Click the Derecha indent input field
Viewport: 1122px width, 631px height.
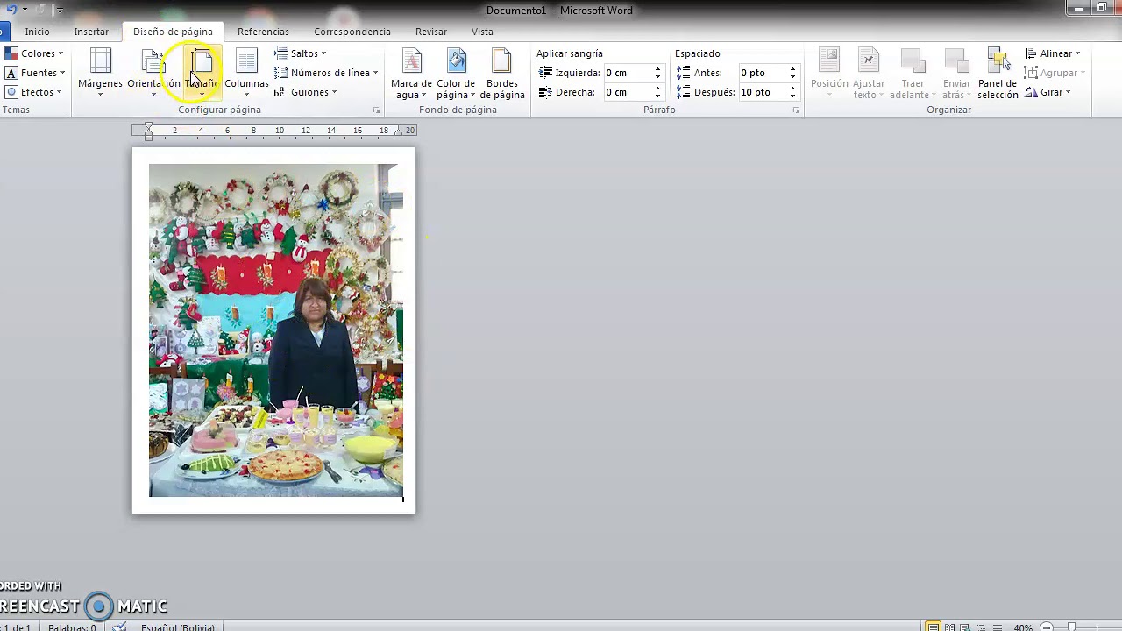tap(628, 92)
